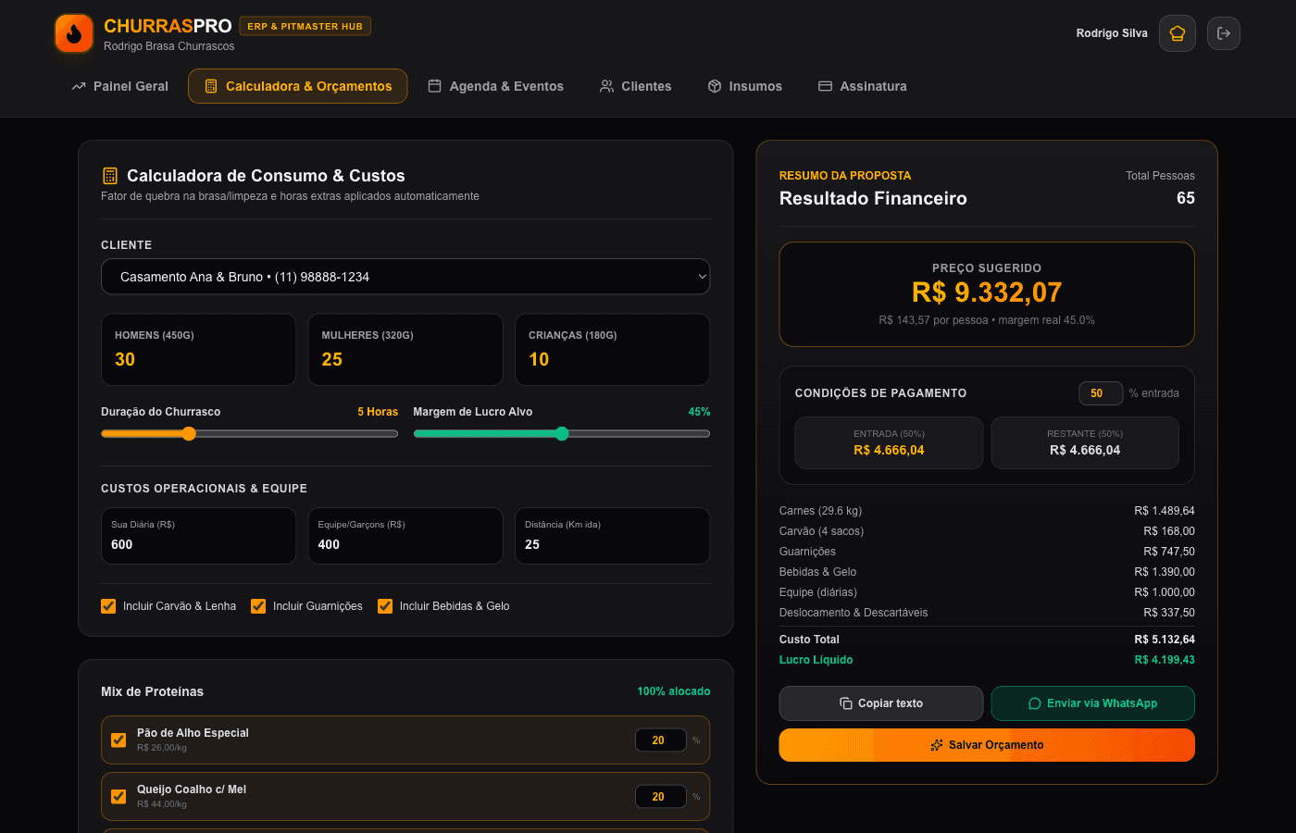Click the Duração do Churrasco slider handle
Image resolution: width=1296 pixels, height=833 pixels.
pyautogui.click(x=189, y=433)
